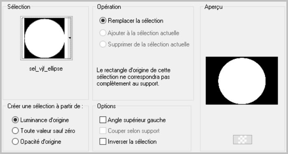Click the sel_vjf_ellipse file name label
Image resolution: width=288 pixels, height=154 pixels.
[46, 69]
